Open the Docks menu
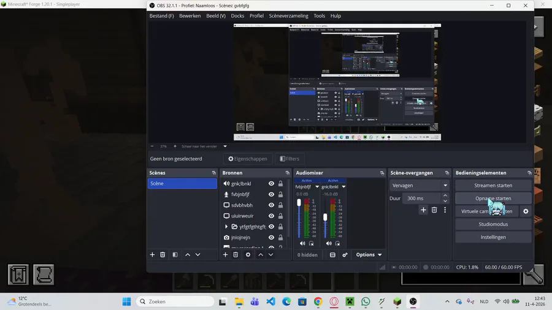The height and width of the screenshot is (310, 552). pos(237,16)
